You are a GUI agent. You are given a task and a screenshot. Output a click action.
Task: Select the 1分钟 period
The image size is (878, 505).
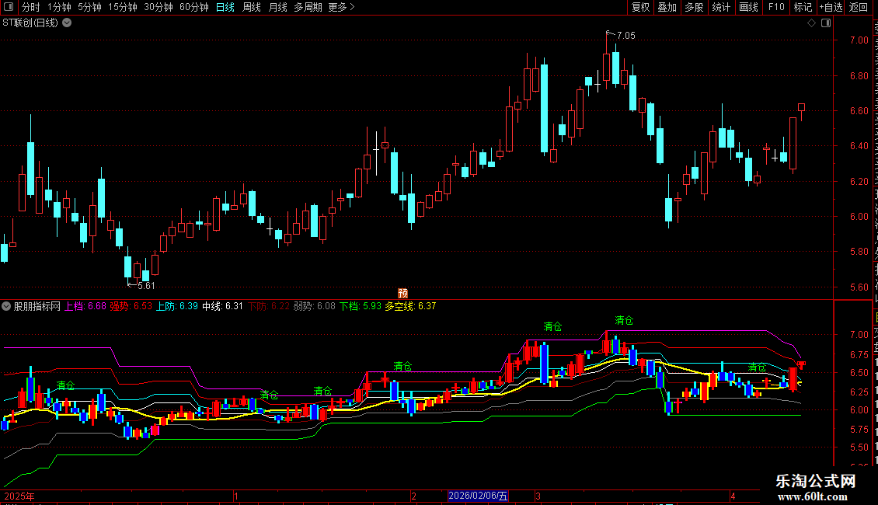pos(59,7)
